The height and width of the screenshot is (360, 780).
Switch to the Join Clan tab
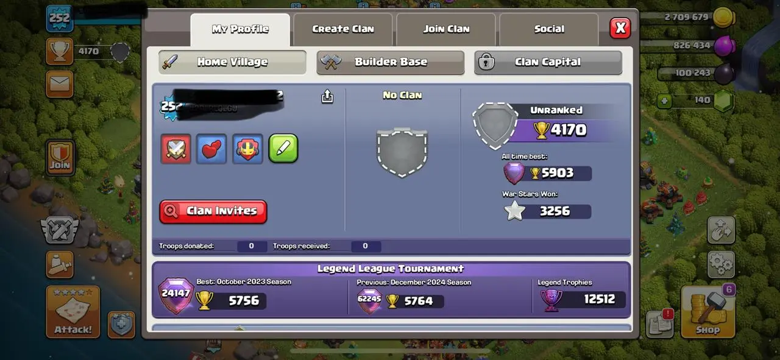pyautogui.click(x=446, y=29)
